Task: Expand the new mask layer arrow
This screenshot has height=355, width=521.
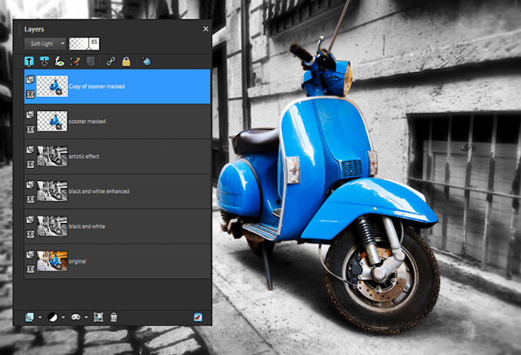Action: 86,317
